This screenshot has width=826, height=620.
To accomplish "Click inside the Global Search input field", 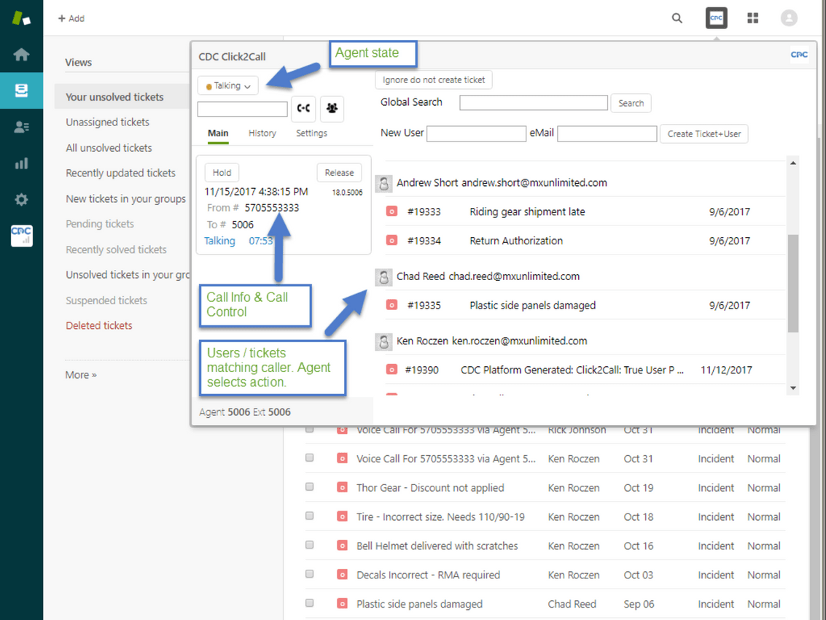I will pos(533,102).
